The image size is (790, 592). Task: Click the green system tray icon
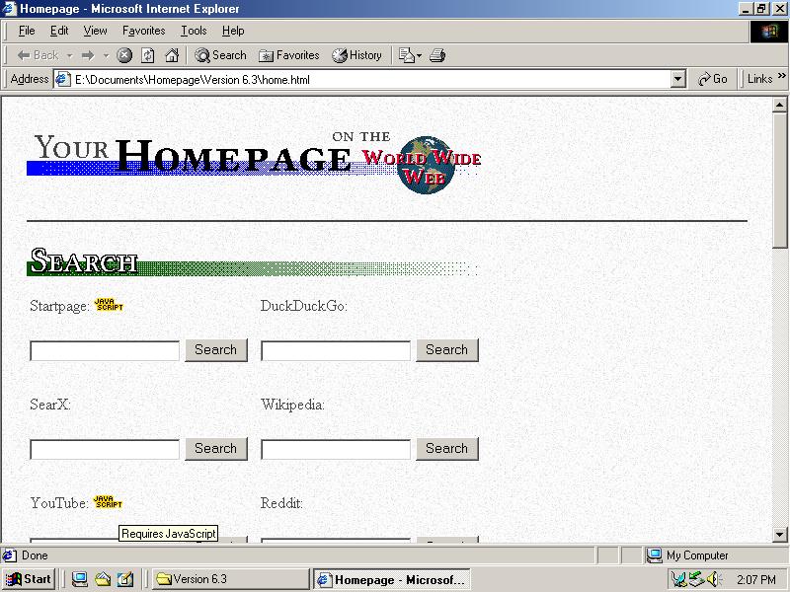pos(697,580)
